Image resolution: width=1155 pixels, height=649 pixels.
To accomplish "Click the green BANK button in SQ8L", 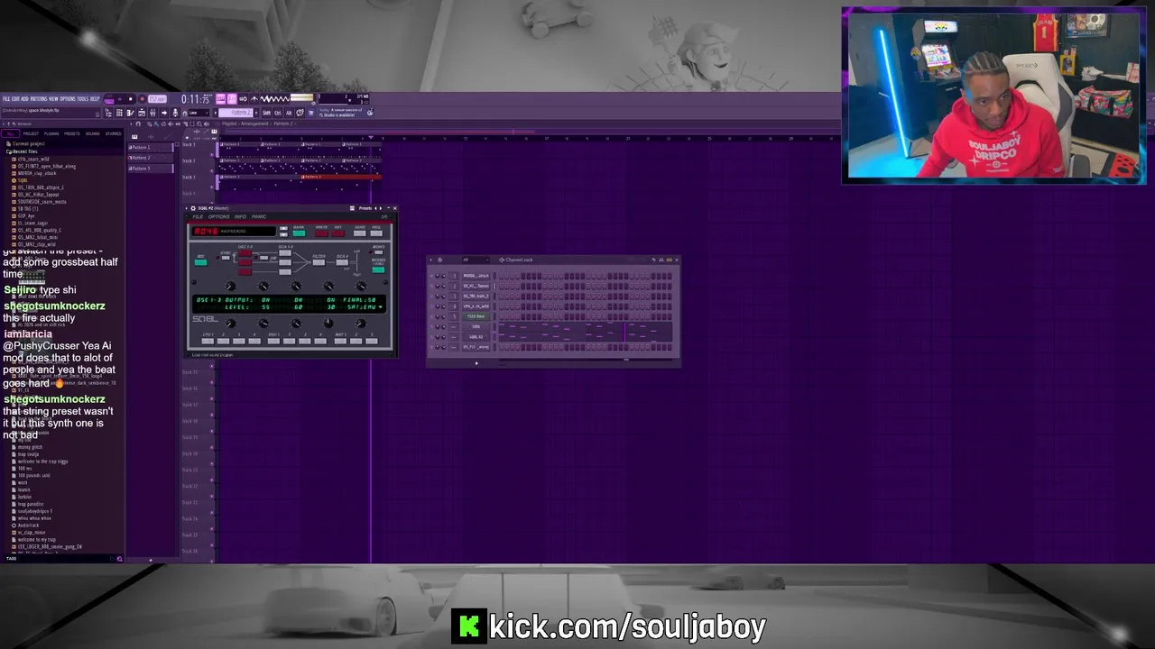I will click(x=299, y=233).
